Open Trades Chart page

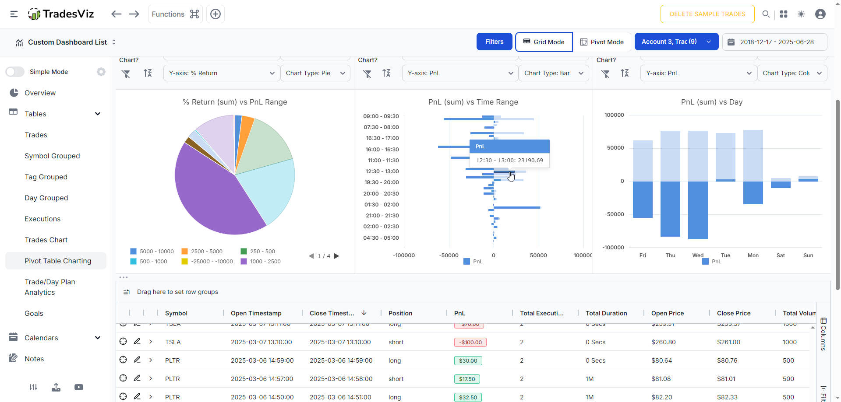coord(46,240)
